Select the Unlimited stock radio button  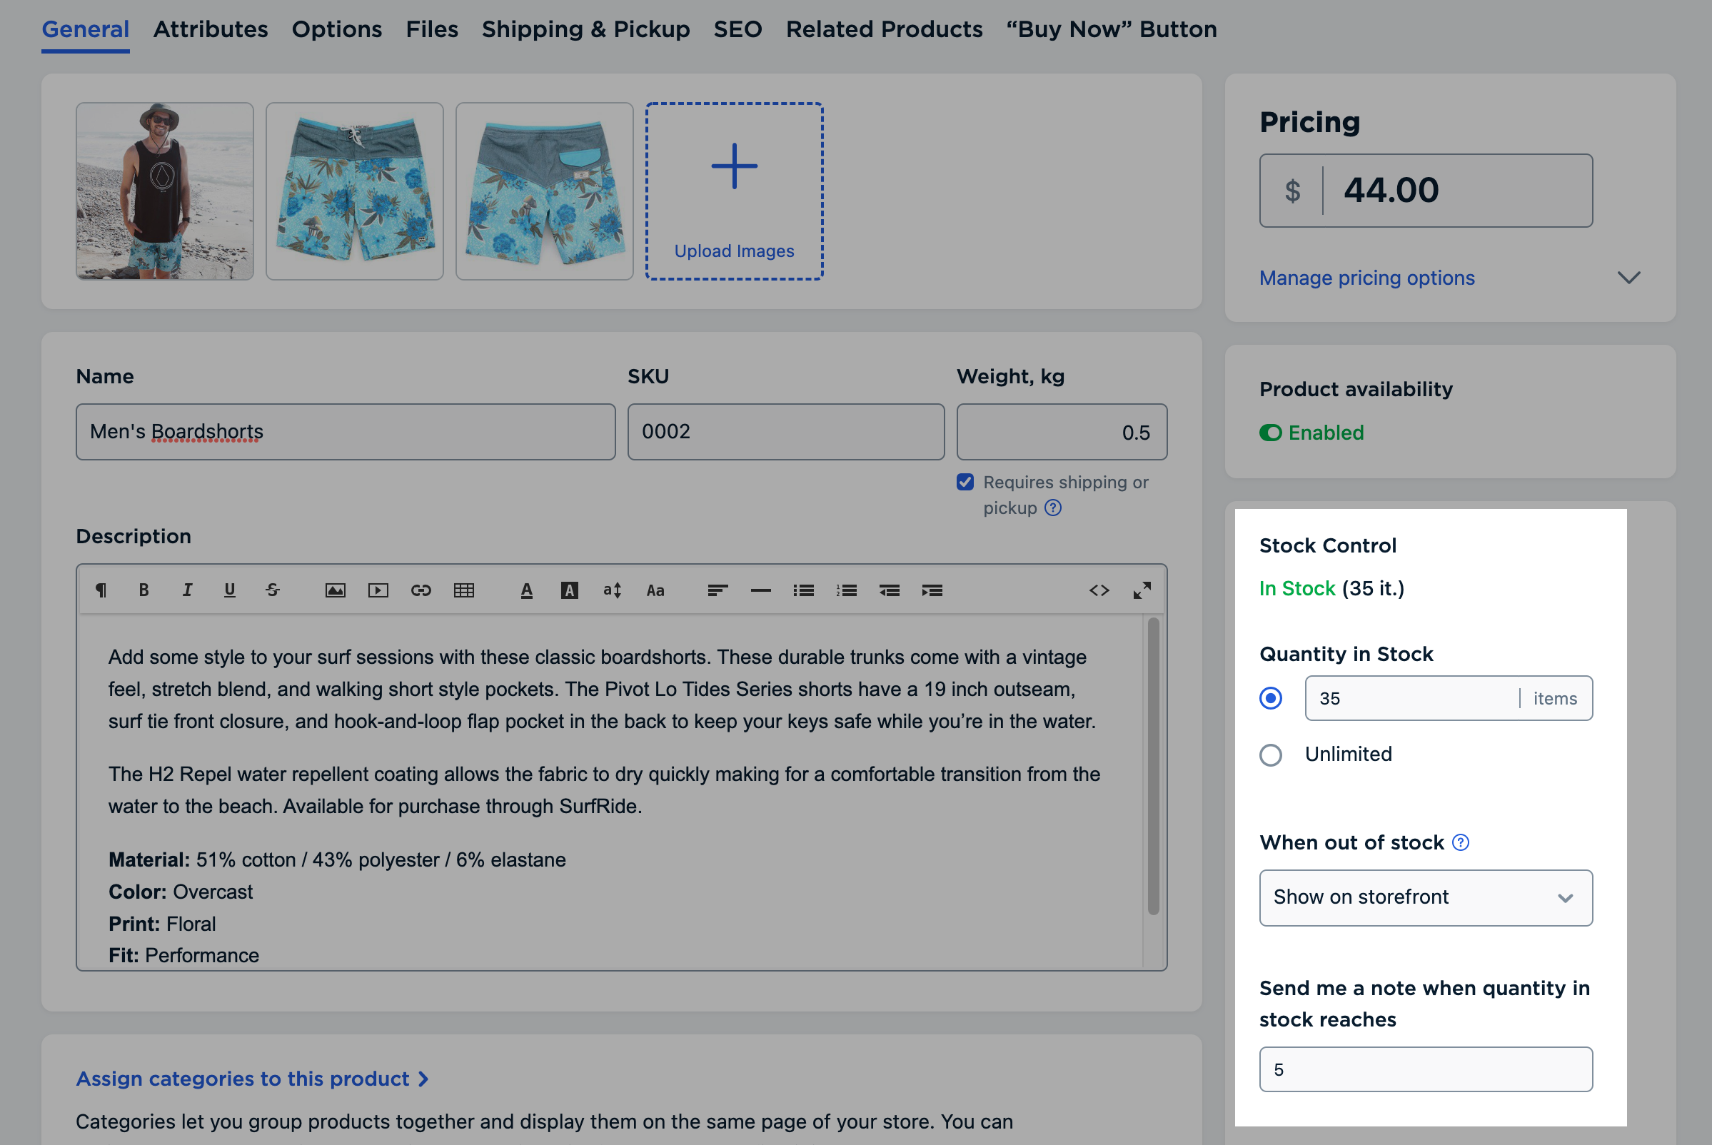(1272, 752)
